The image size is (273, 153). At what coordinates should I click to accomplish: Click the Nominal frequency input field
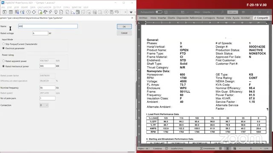tap(47, 88)
